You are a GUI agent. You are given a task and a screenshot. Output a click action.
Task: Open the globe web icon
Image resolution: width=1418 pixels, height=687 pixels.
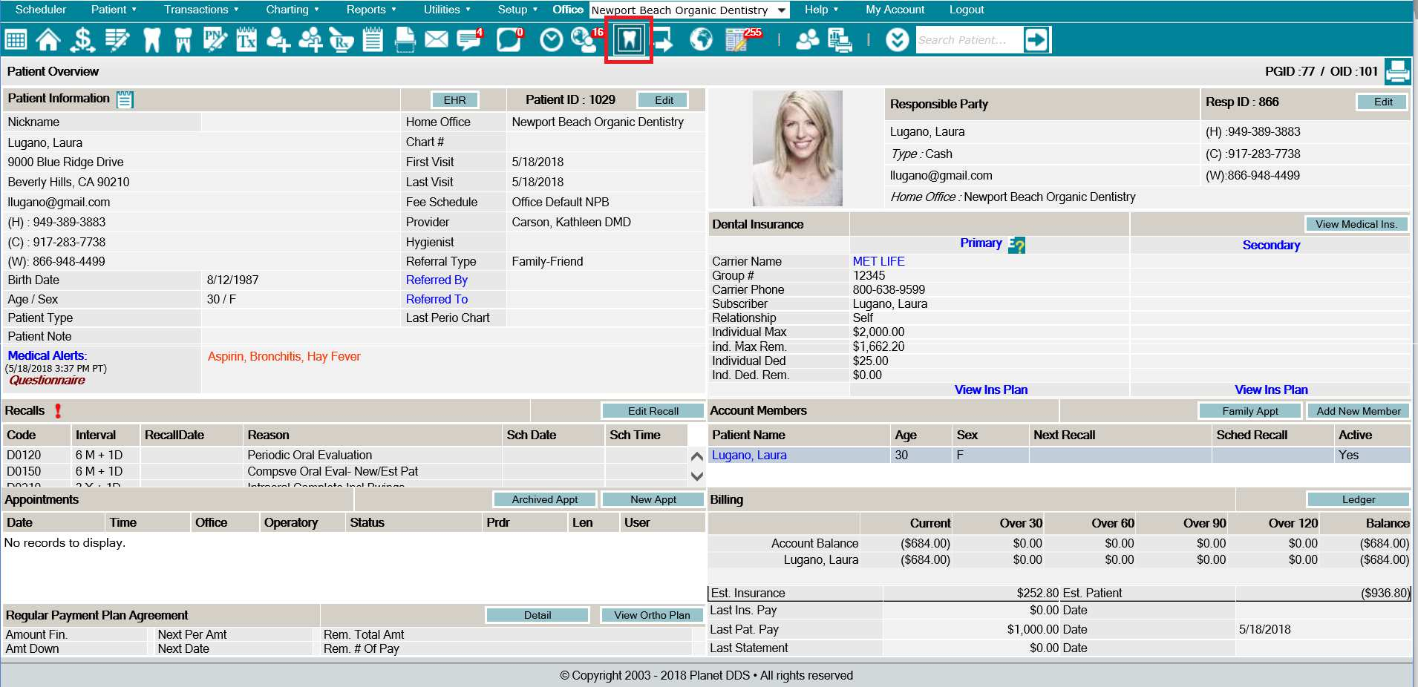[x=701, y=39]
